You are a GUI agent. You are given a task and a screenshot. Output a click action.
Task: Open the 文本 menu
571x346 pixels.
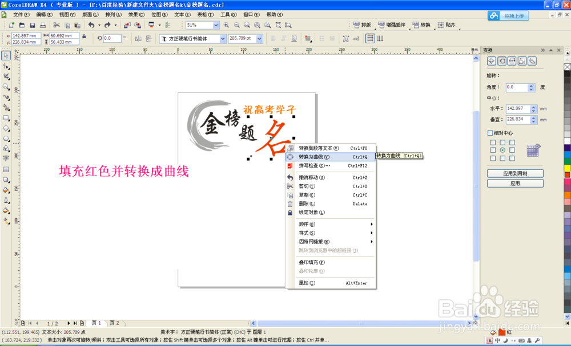tap(183, 15)
